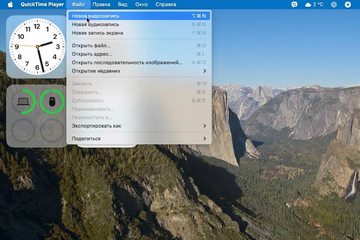This screenshot has width=360, height=240.
Task: Open the Правка menu
Action: click(x=101, y=4)
